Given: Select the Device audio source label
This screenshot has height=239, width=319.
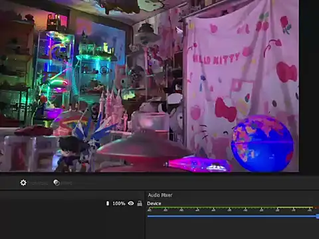Looking at the screenshot, I should [x=154, y=203].
